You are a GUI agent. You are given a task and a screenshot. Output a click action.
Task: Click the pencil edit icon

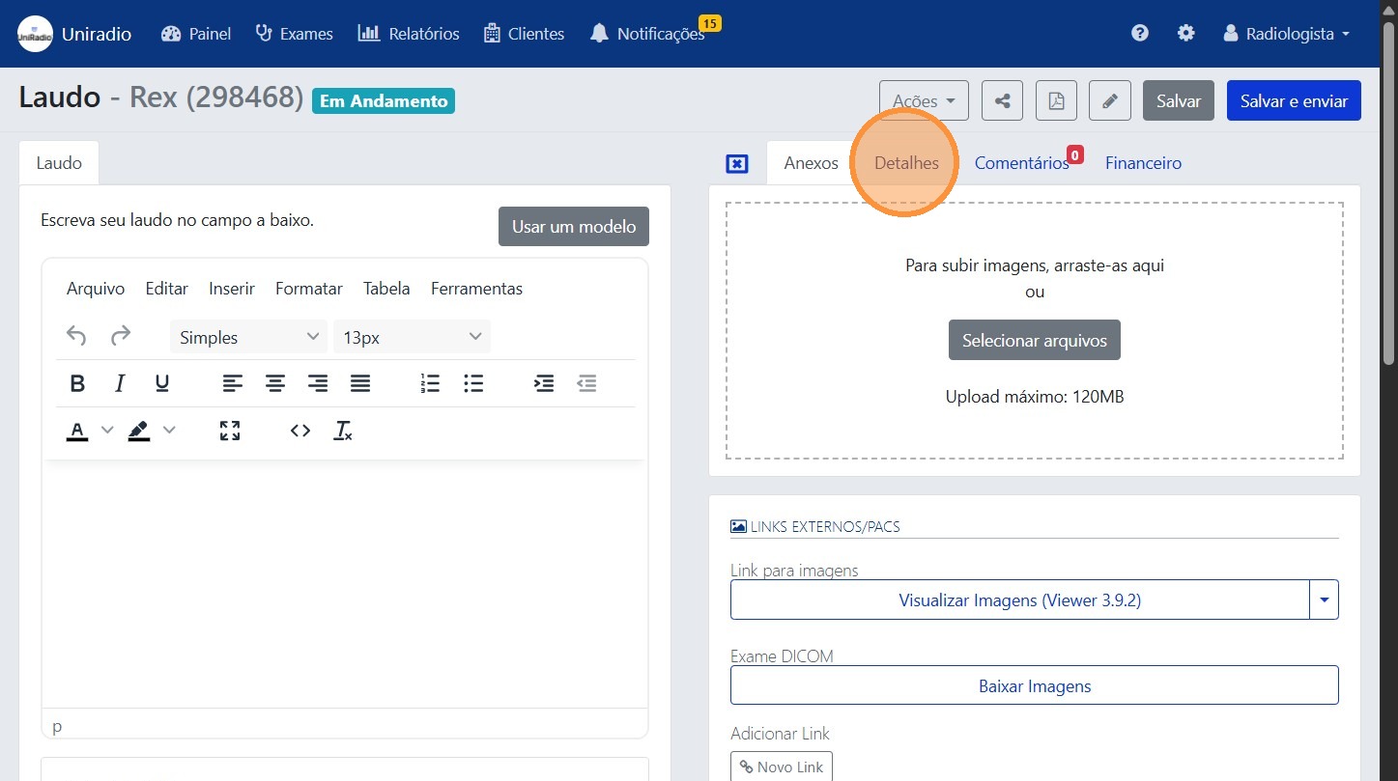click(1110, 100)
